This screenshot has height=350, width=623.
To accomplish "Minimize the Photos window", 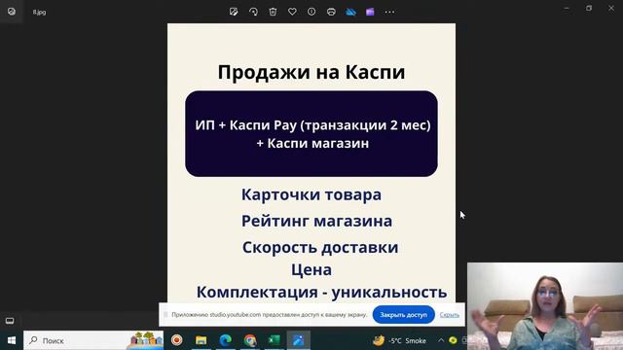I will (x=567, y=8).
